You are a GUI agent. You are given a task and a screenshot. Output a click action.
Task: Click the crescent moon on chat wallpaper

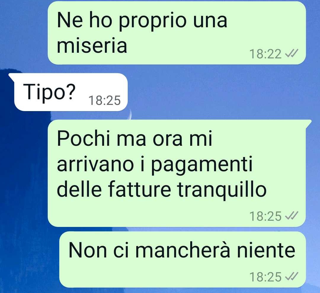tap(129, 114)
